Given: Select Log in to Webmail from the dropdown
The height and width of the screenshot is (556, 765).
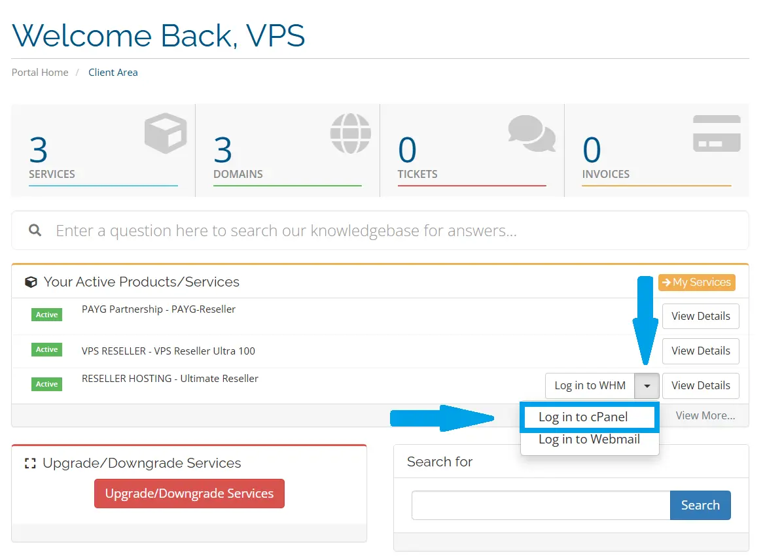Looking at the screenshot, I should click(588, 439).
